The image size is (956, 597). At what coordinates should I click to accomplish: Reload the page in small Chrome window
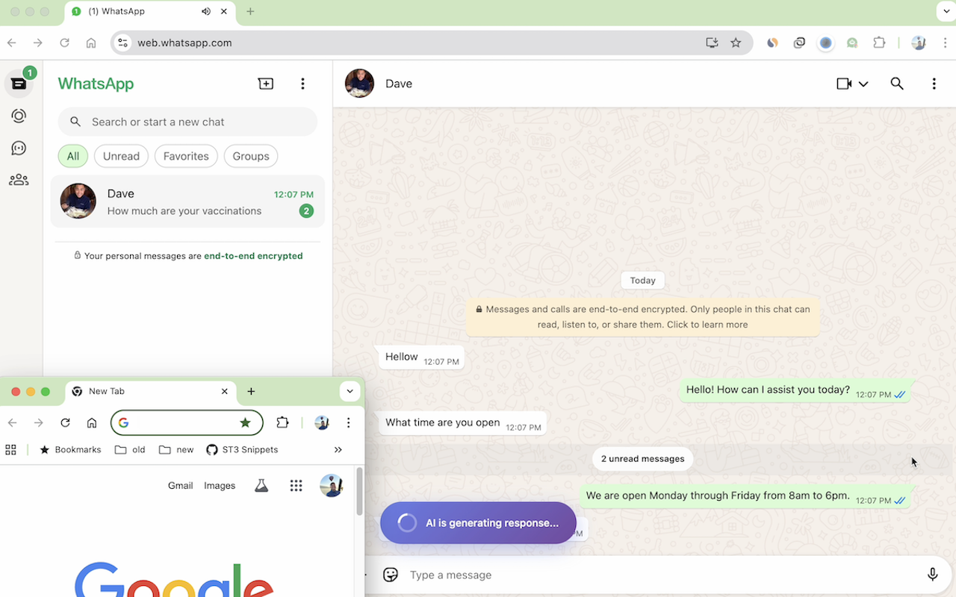[65, 422]
